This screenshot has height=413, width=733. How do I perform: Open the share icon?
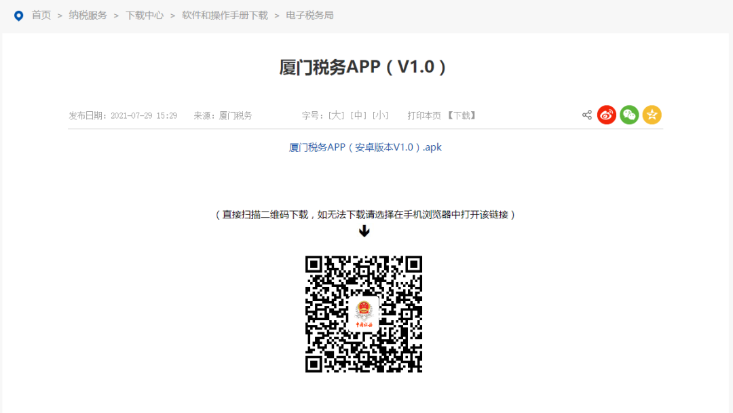click(x=586, y=115)
